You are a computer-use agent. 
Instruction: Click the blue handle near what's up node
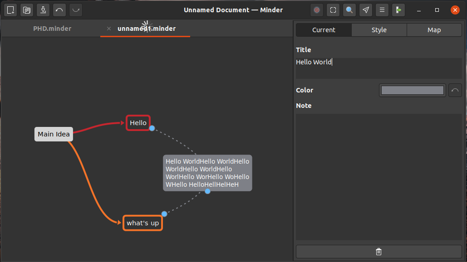coord(164,214)
